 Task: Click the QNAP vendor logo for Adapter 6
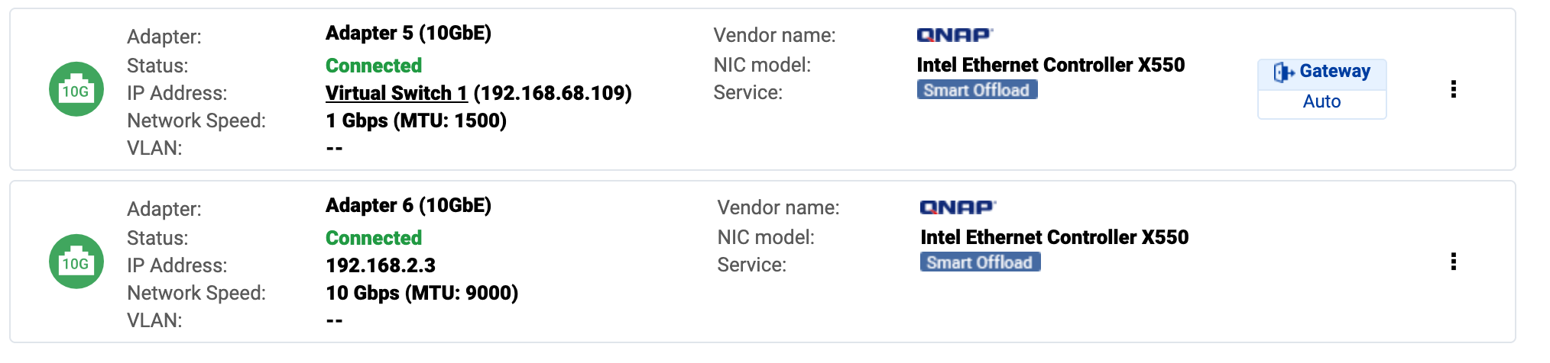[x=958, y=207]
